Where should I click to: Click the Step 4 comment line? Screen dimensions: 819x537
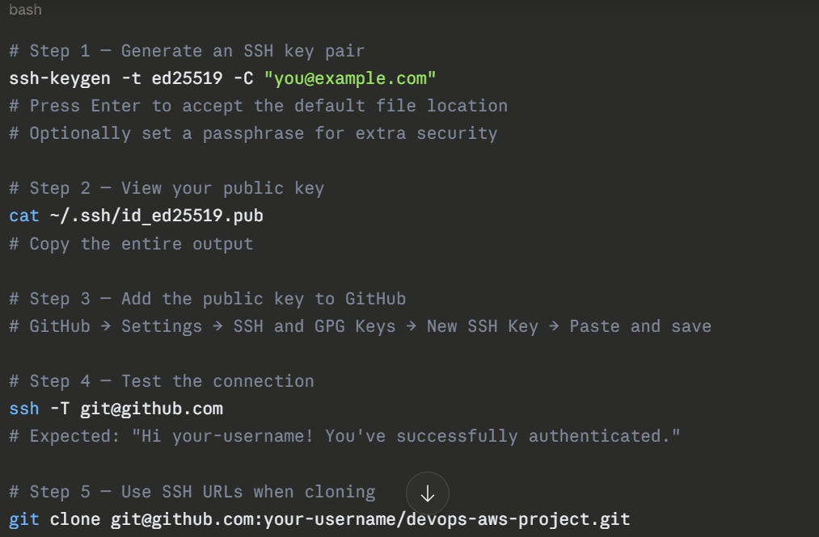click(162, 381)
